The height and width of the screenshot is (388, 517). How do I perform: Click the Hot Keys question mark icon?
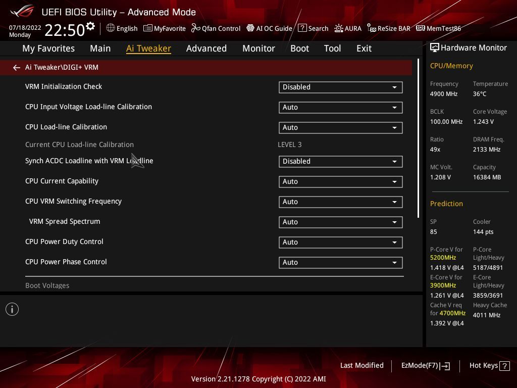504,366
